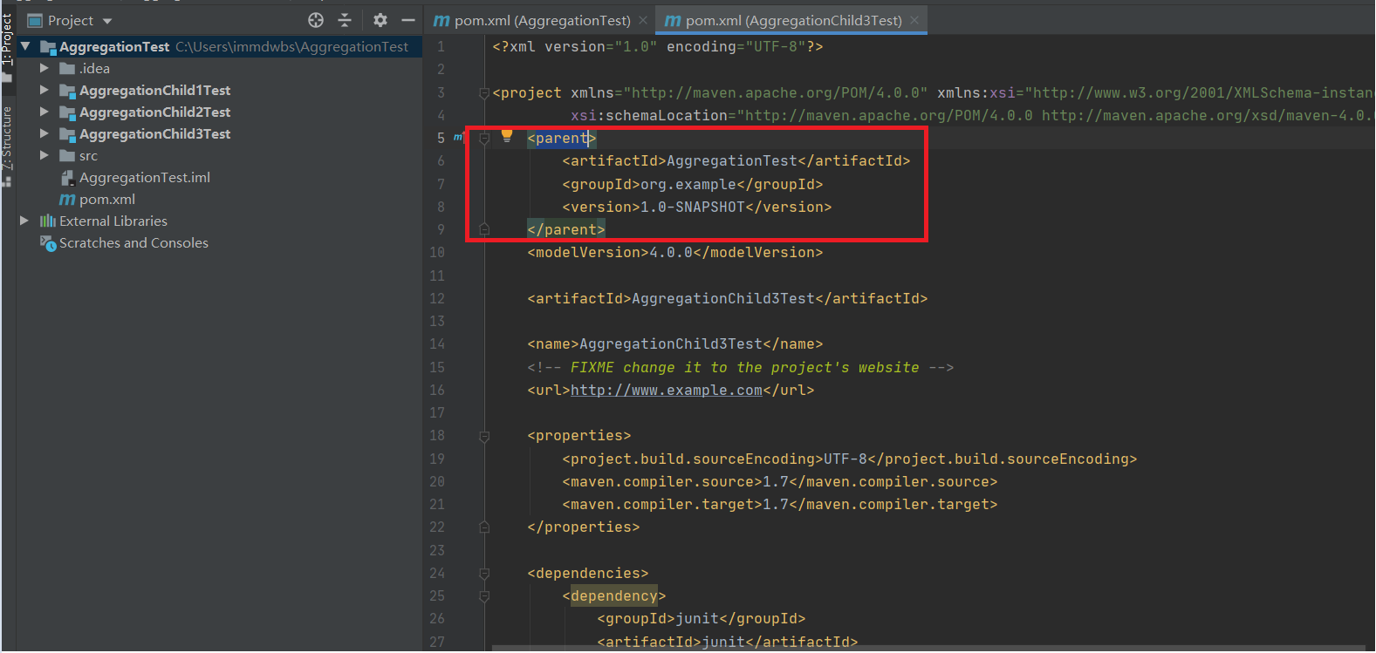Viewport: 1376px width, 653px height.
Task: Click the collapse all icon in Project panel
Action: (345, 20)
